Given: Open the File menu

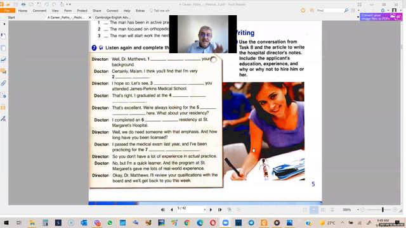Looking at the screenshot, I should pyautogui.click(x=7, y=11).
